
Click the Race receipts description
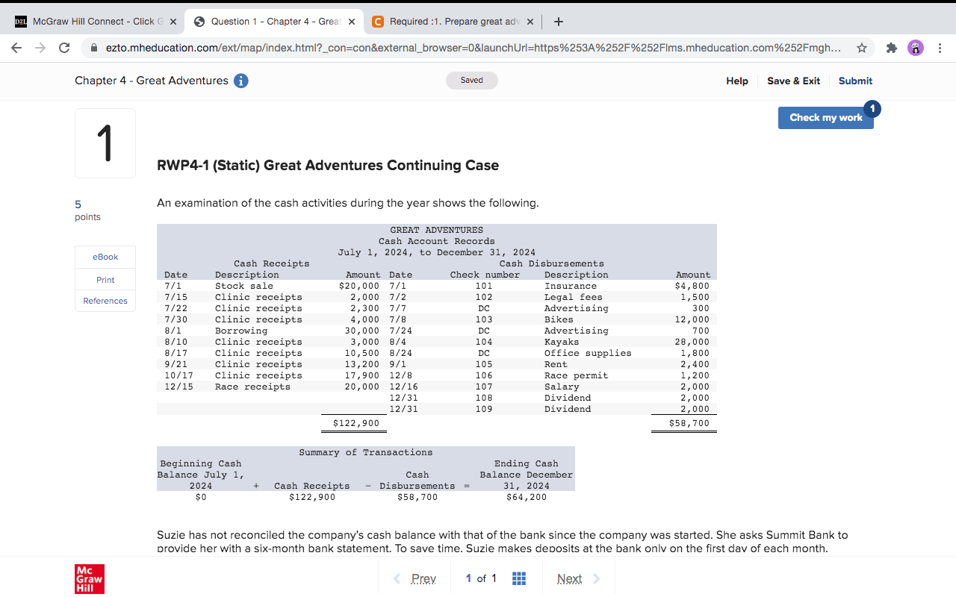pyautogui.click(x=253, y=387)
